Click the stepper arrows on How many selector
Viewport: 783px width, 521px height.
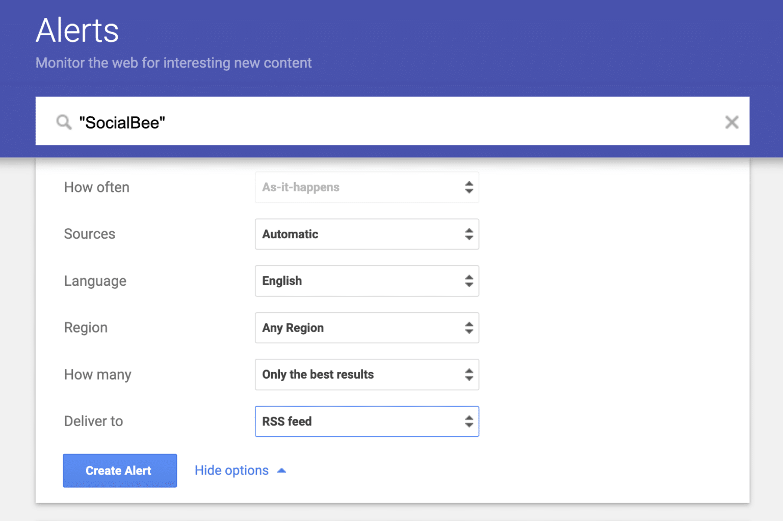pyautogui.click(x=468, y=375)
